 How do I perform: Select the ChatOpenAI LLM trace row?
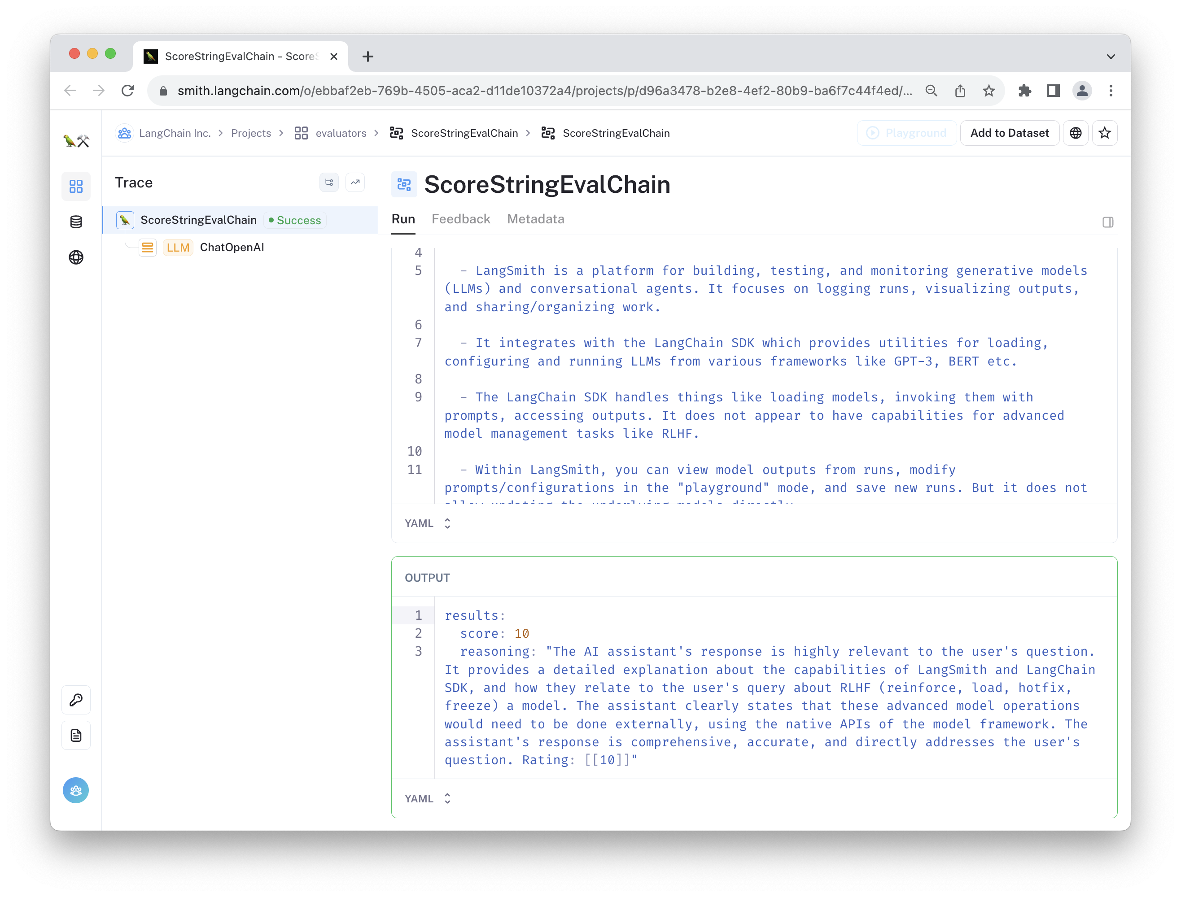coord(241,247)
